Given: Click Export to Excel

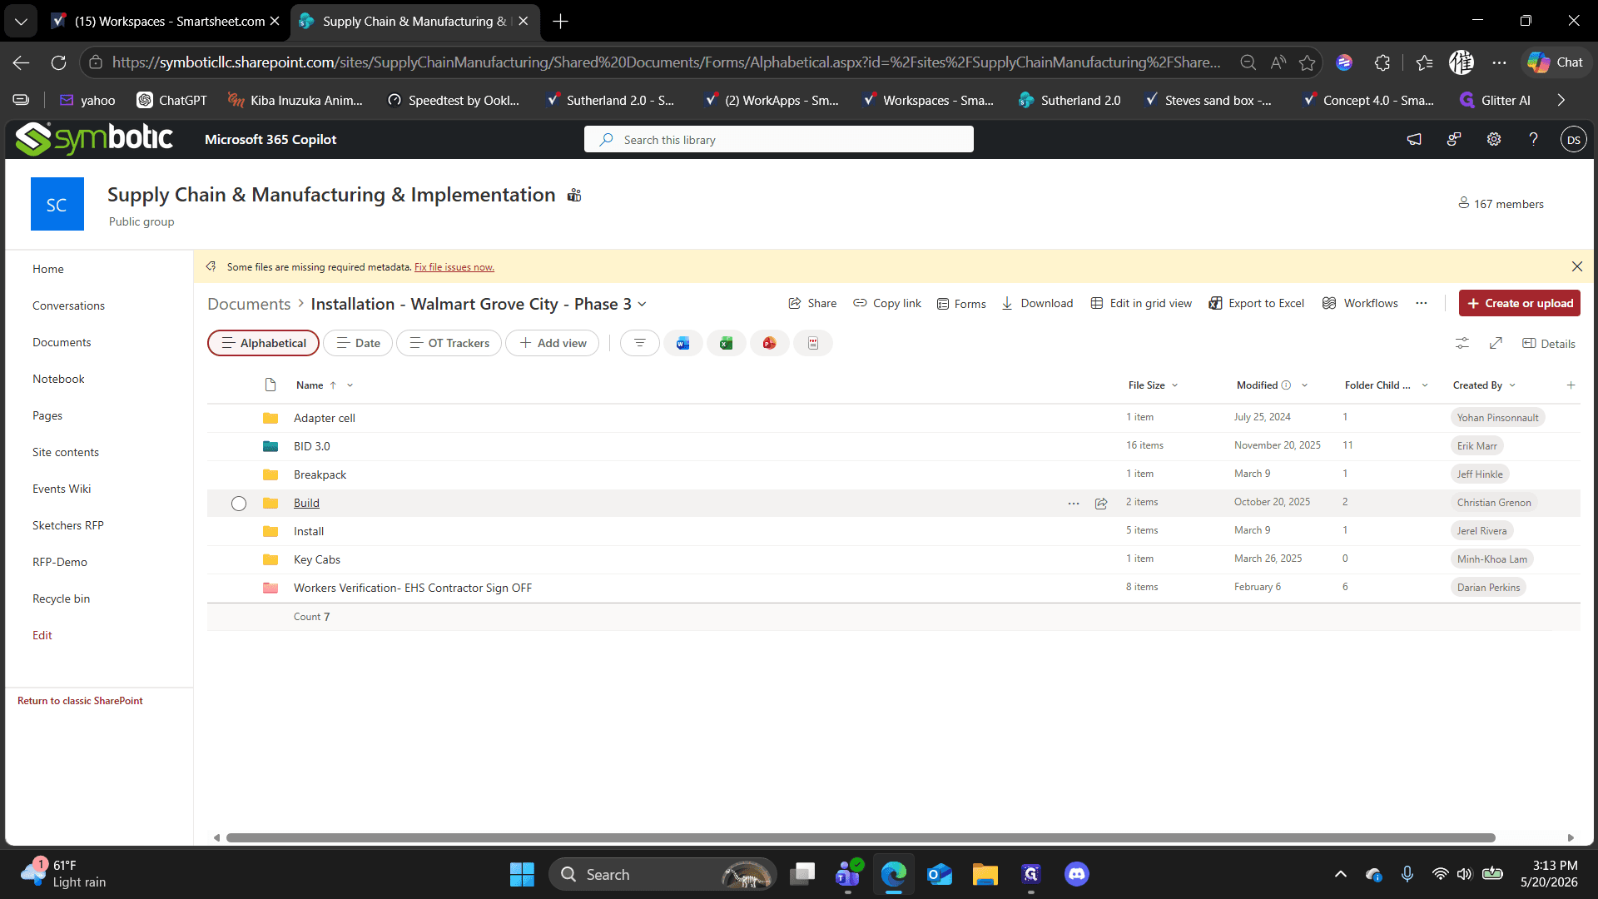Looking at the screenshot, I should [1257, 303].
